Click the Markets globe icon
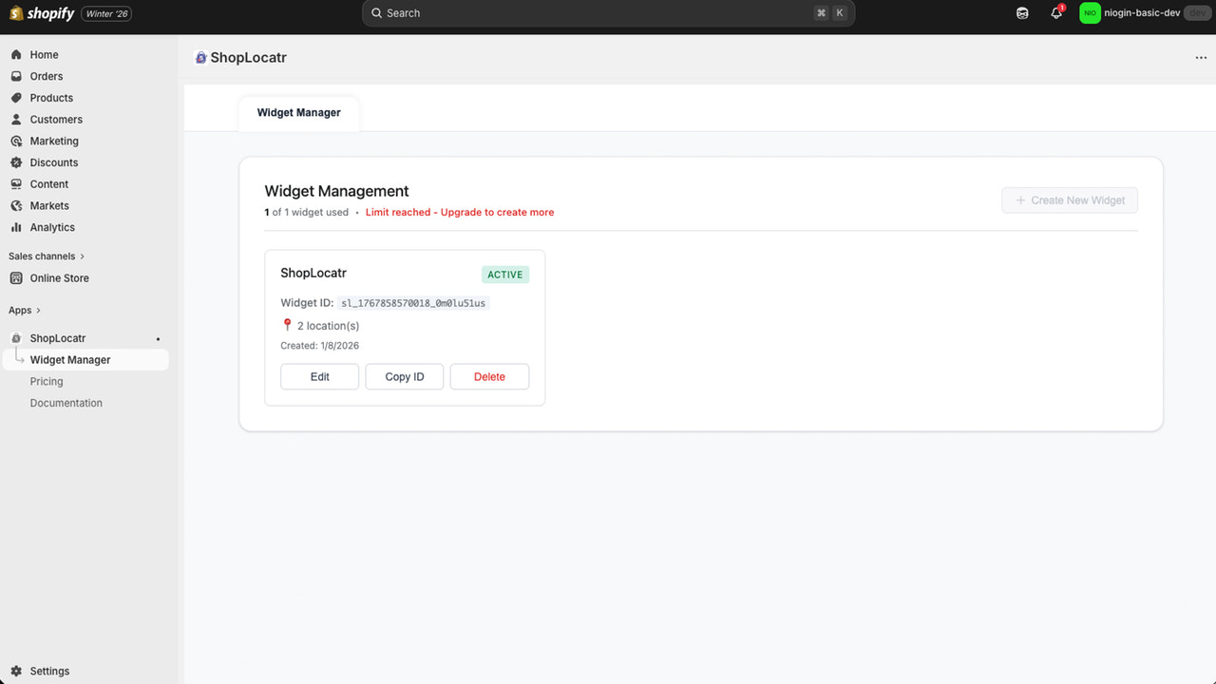The image size is (1216, 684). coord(16,205)
